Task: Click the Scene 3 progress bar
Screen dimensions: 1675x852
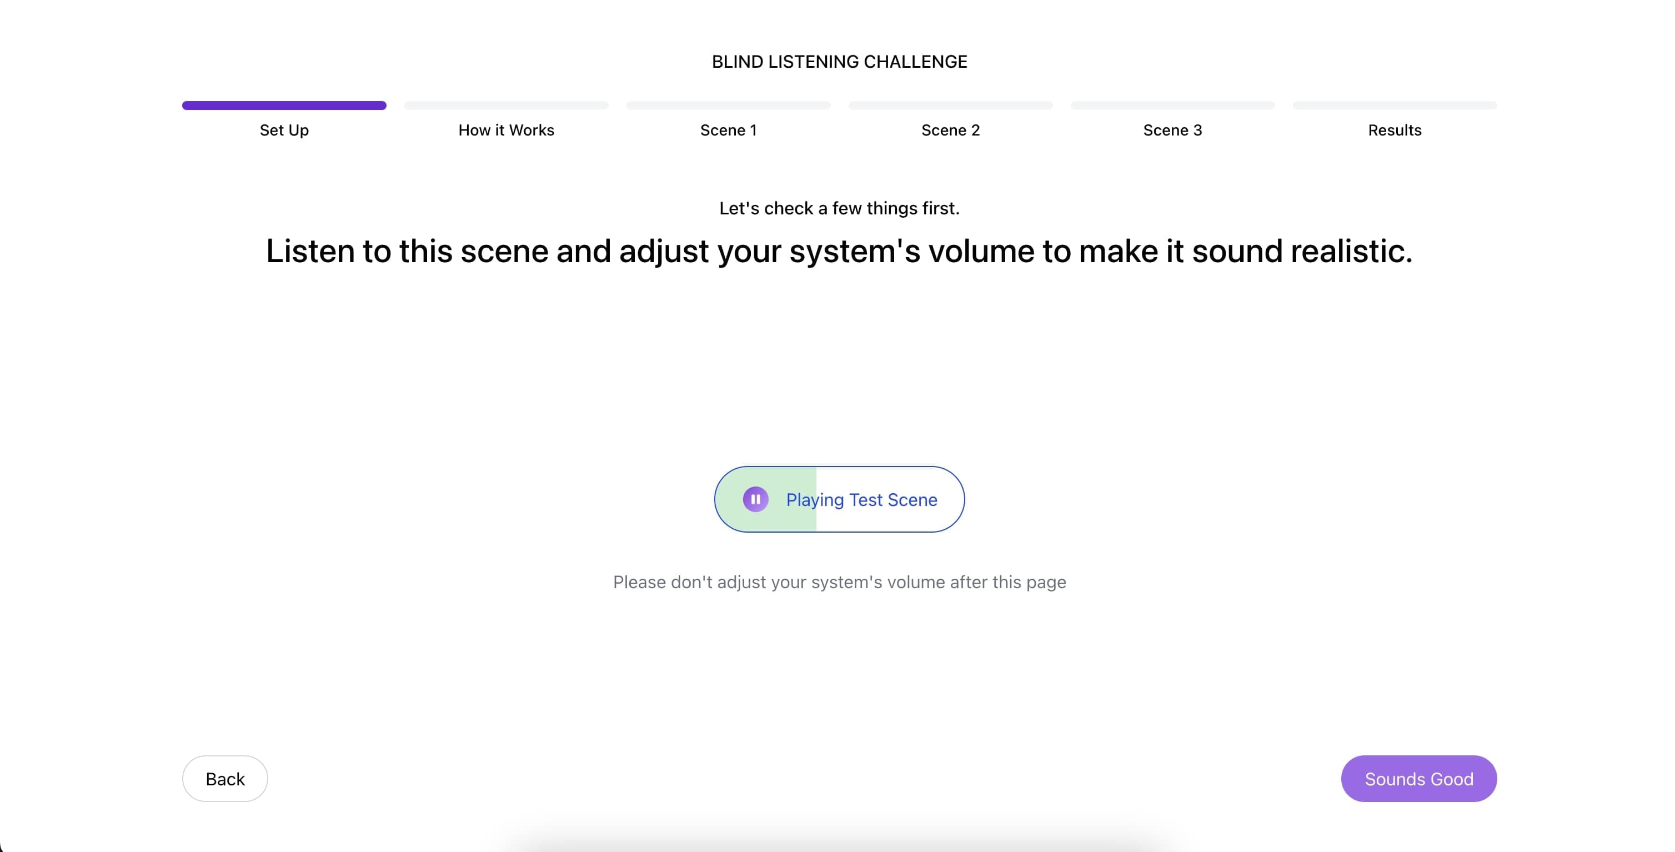Action: click(1172, 105)
